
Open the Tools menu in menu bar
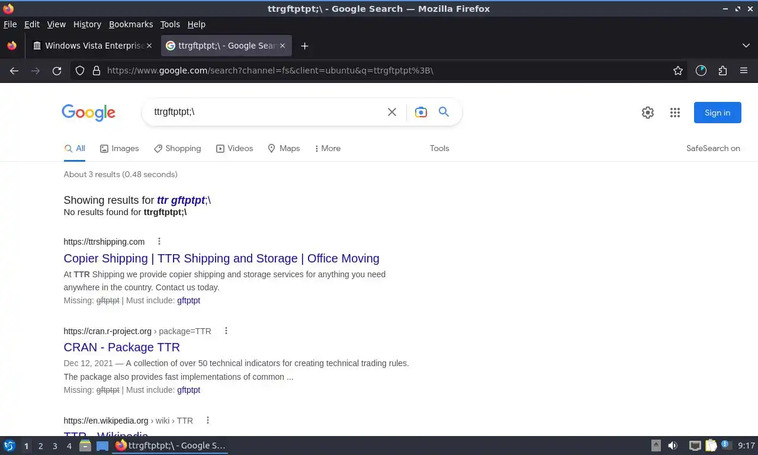[x=170, y=24]
